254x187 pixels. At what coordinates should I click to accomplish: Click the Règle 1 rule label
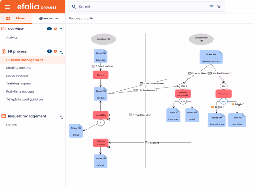click(217, 107)
